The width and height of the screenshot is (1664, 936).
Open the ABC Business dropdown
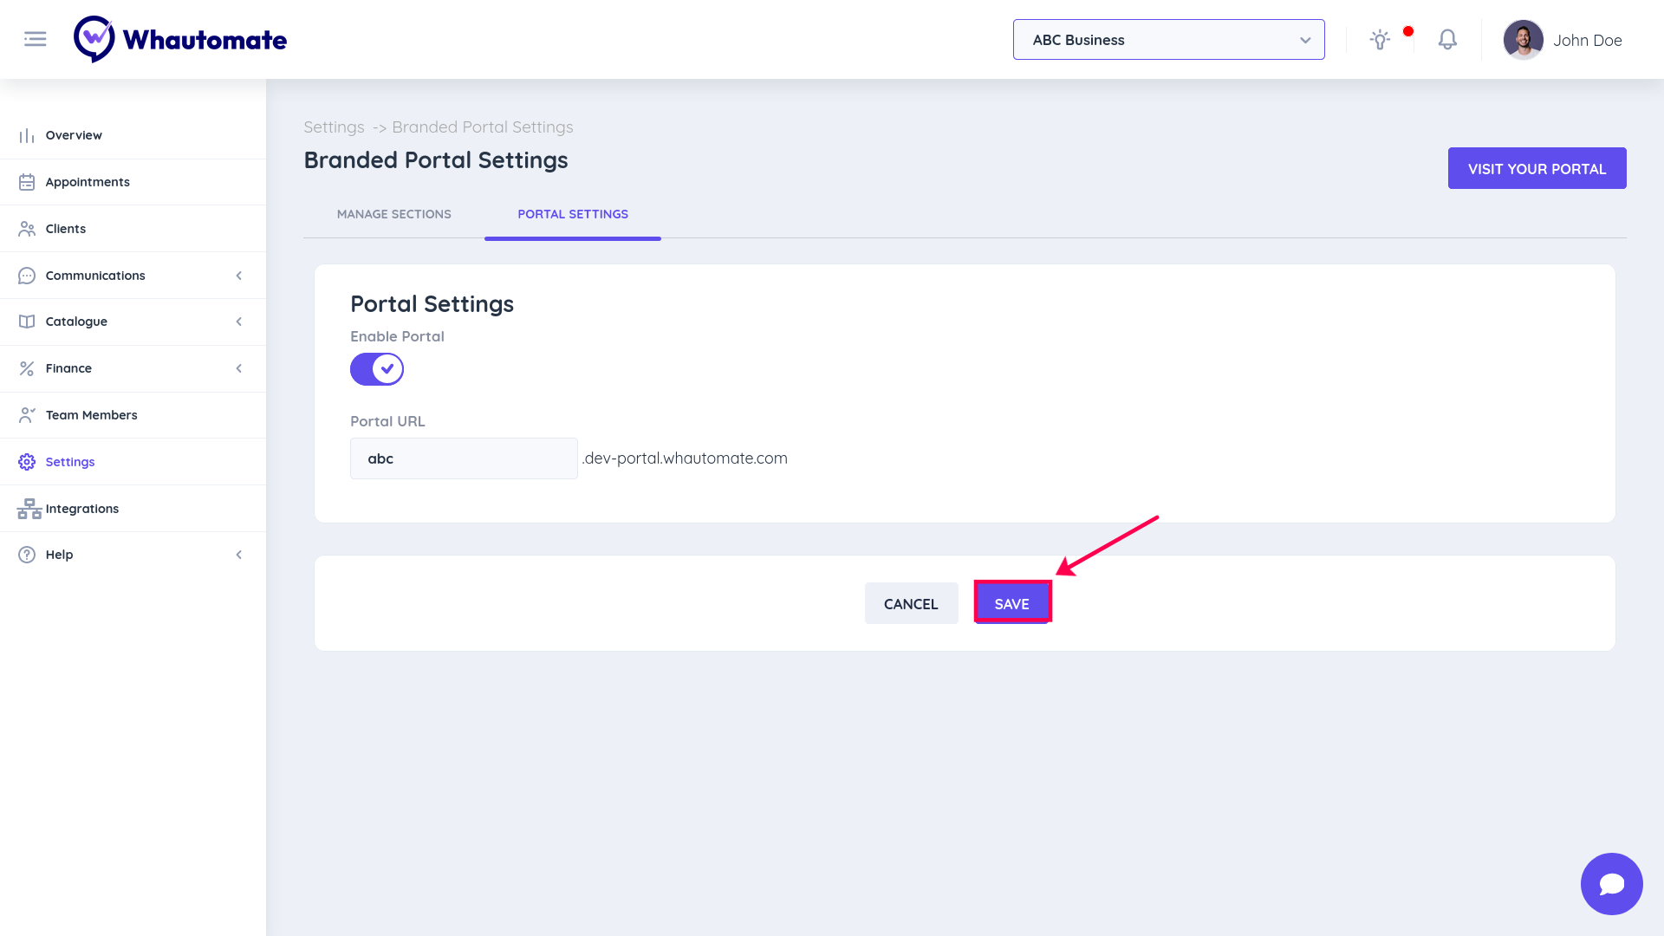coord(1168,40)
